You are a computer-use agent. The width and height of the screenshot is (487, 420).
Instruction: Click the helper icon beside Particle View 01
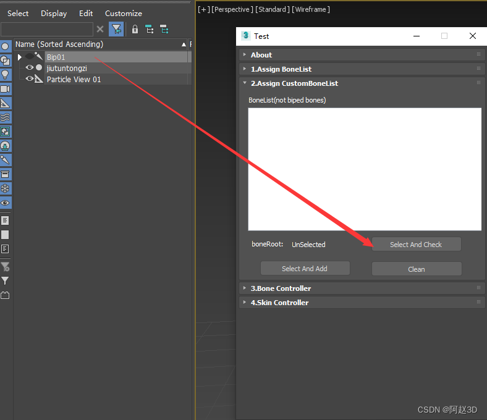point(39,78)
